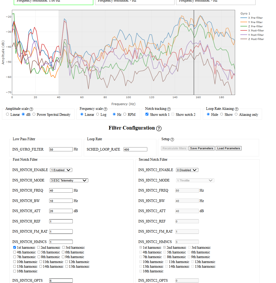Check first notch 13th harmonic
This screenshot has height=283, width=276.
click(x=14, y=266)
